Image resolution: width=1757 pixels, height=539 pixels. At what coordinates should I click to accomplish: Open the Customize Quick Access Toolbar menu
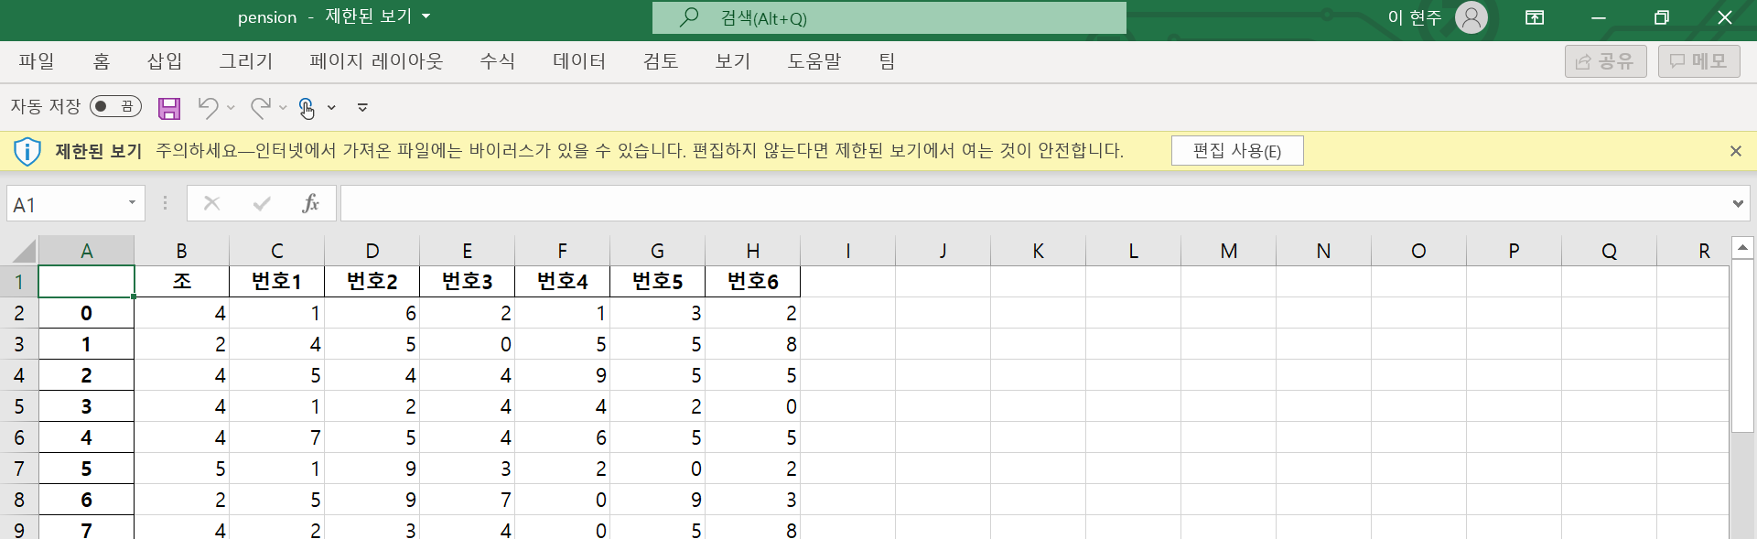(362, 108)
